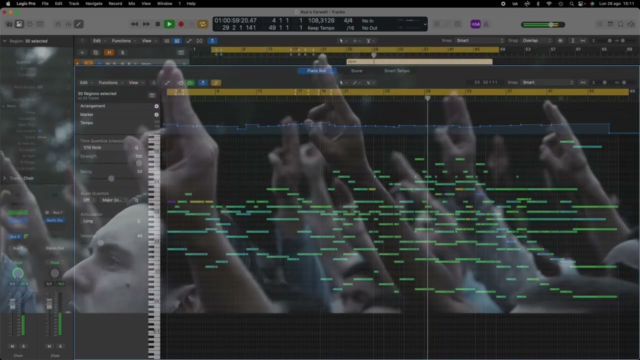Stop playback with the Stop button

point(158,24)
